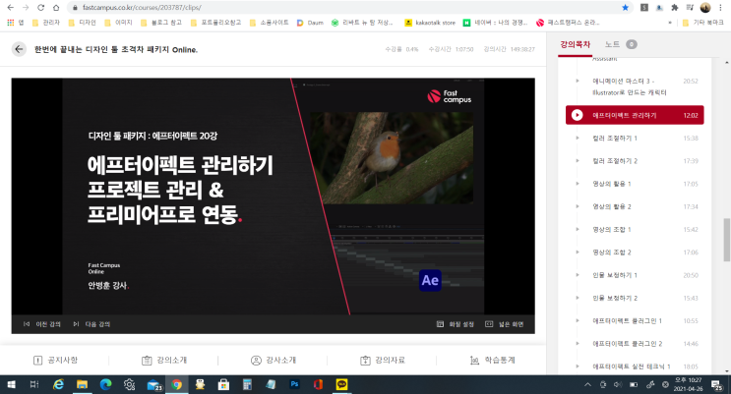Open the Windows Start menu
This screenshot has height=394, width=731.
click(x=11, y=385)
